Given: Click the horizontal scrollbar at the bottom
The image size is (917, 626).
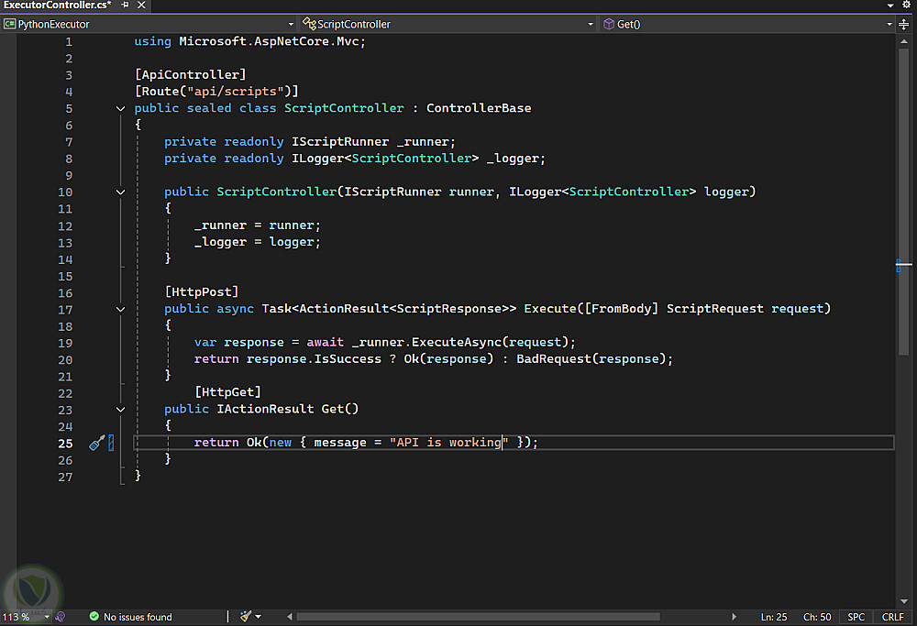Looking at the screenshot, I should (477, 617).
